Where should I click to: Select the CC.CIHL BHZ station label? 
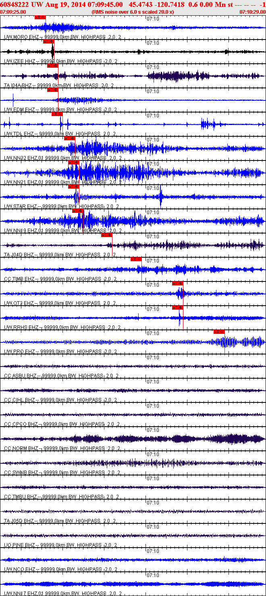[x=19, y=400]
